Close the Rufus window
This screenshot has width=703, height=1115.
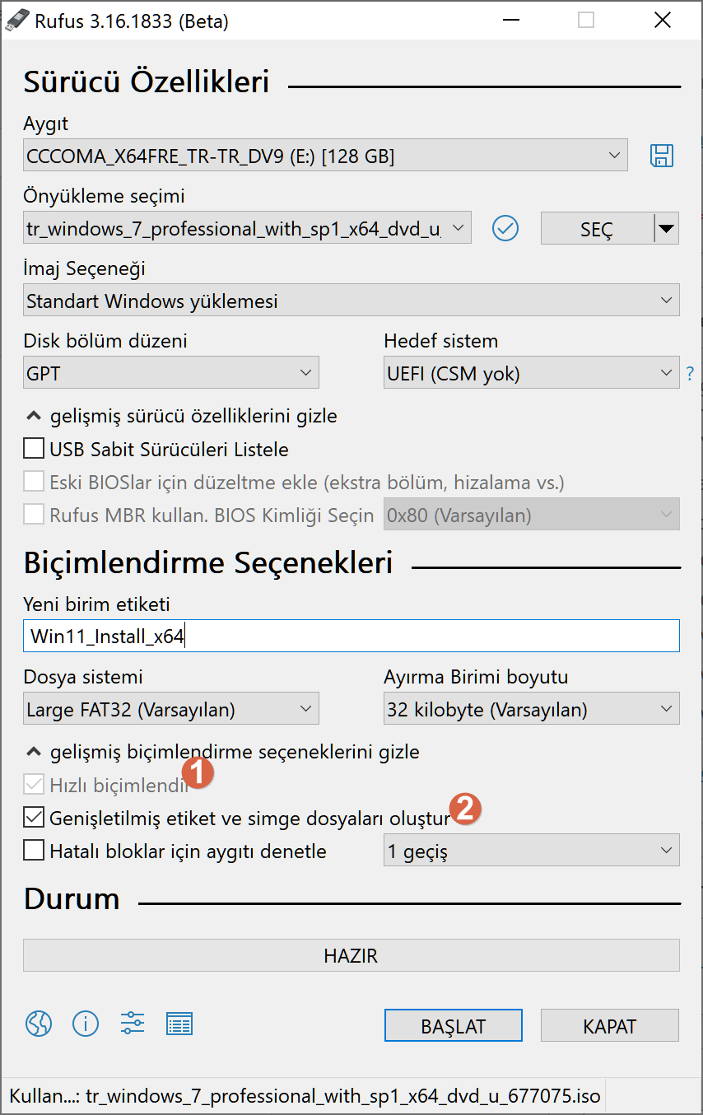point(662,21)
